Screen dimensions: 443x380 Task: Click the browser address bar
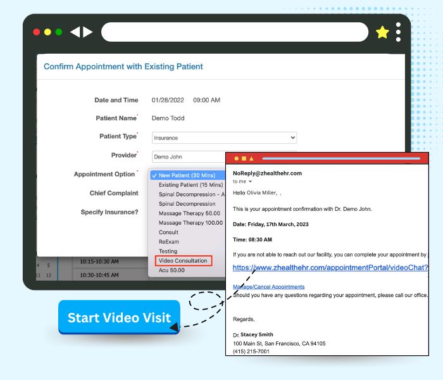(235, 32)
